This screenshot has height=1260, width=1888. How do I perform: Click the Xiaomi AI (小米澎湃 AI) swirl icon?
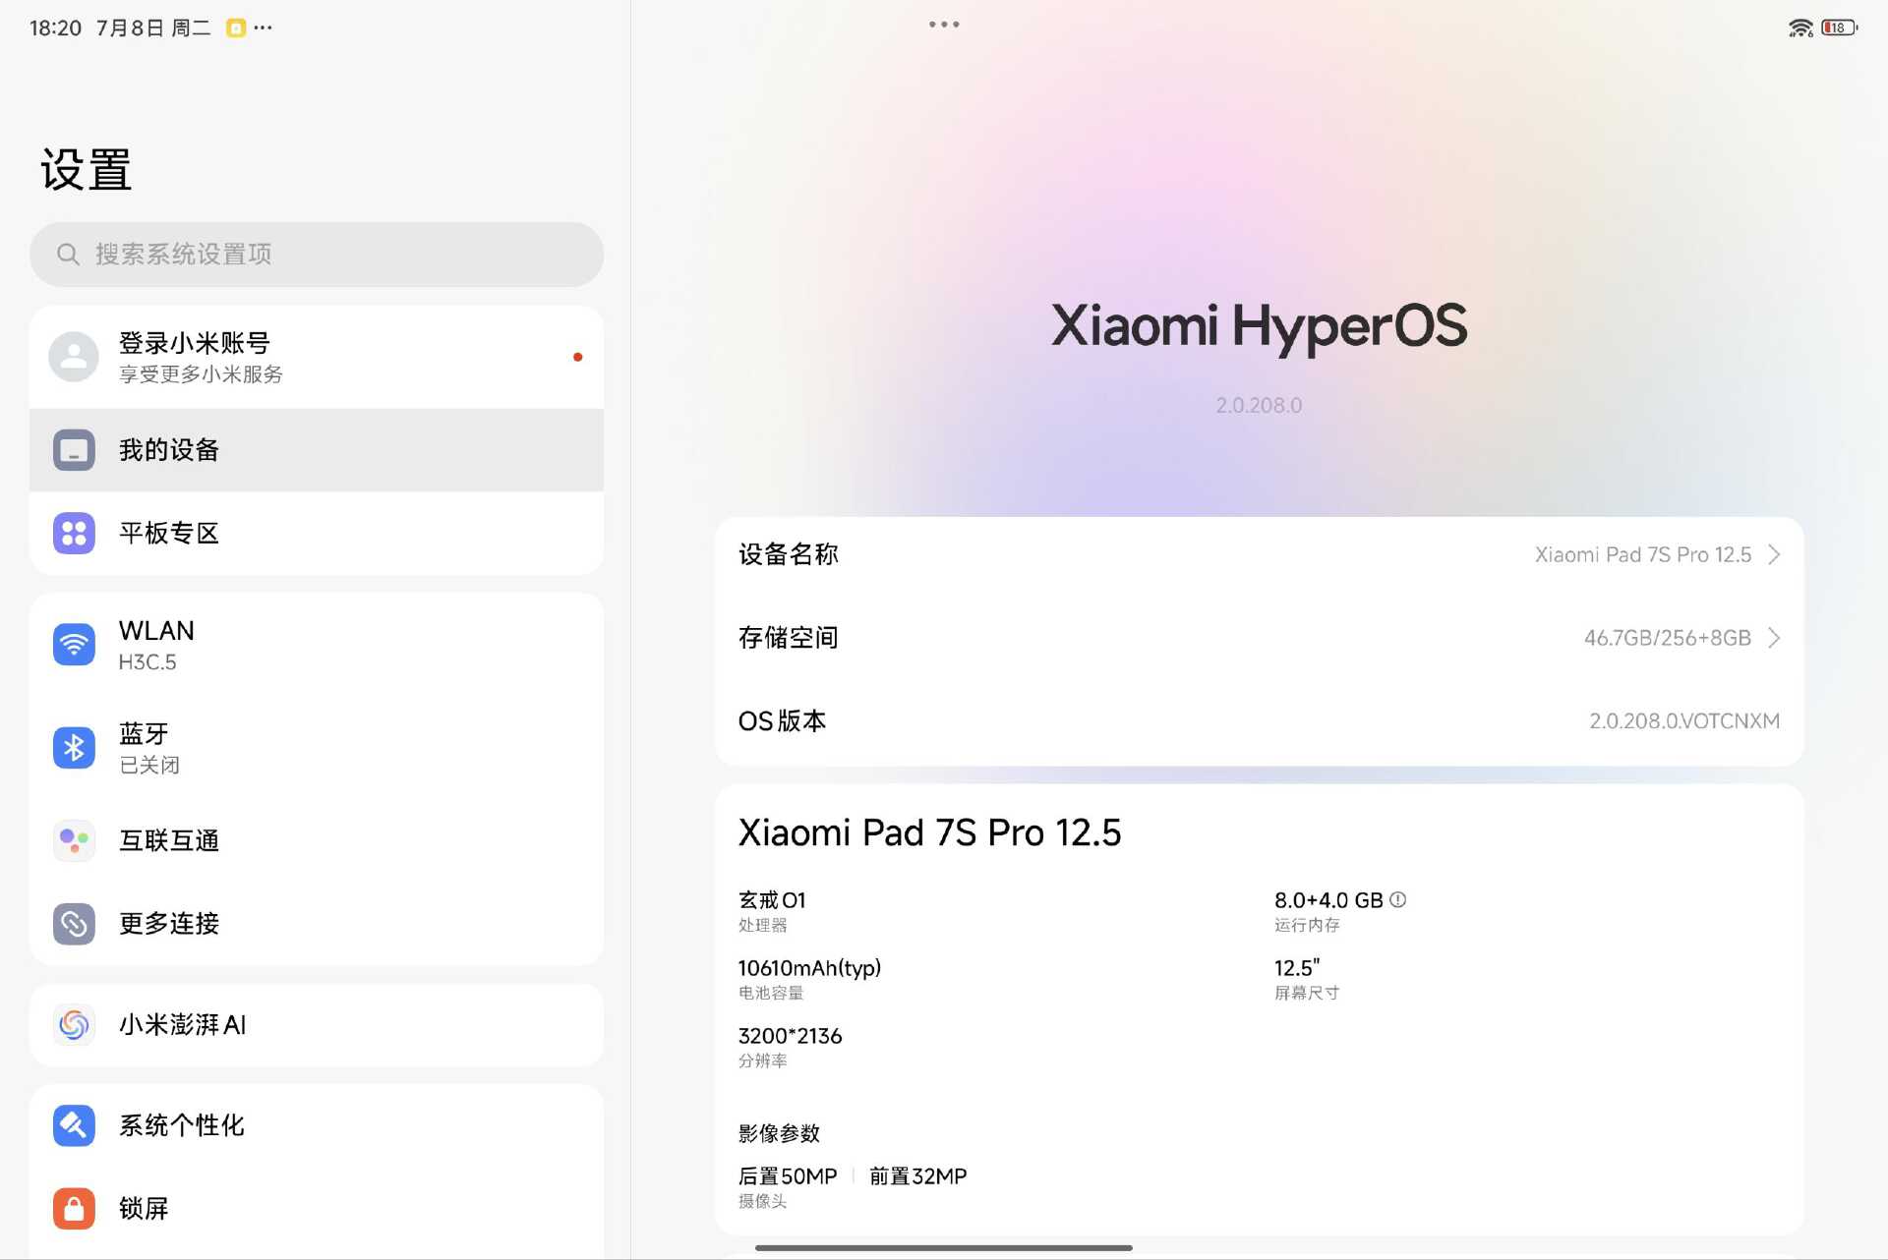(74, 1025)
